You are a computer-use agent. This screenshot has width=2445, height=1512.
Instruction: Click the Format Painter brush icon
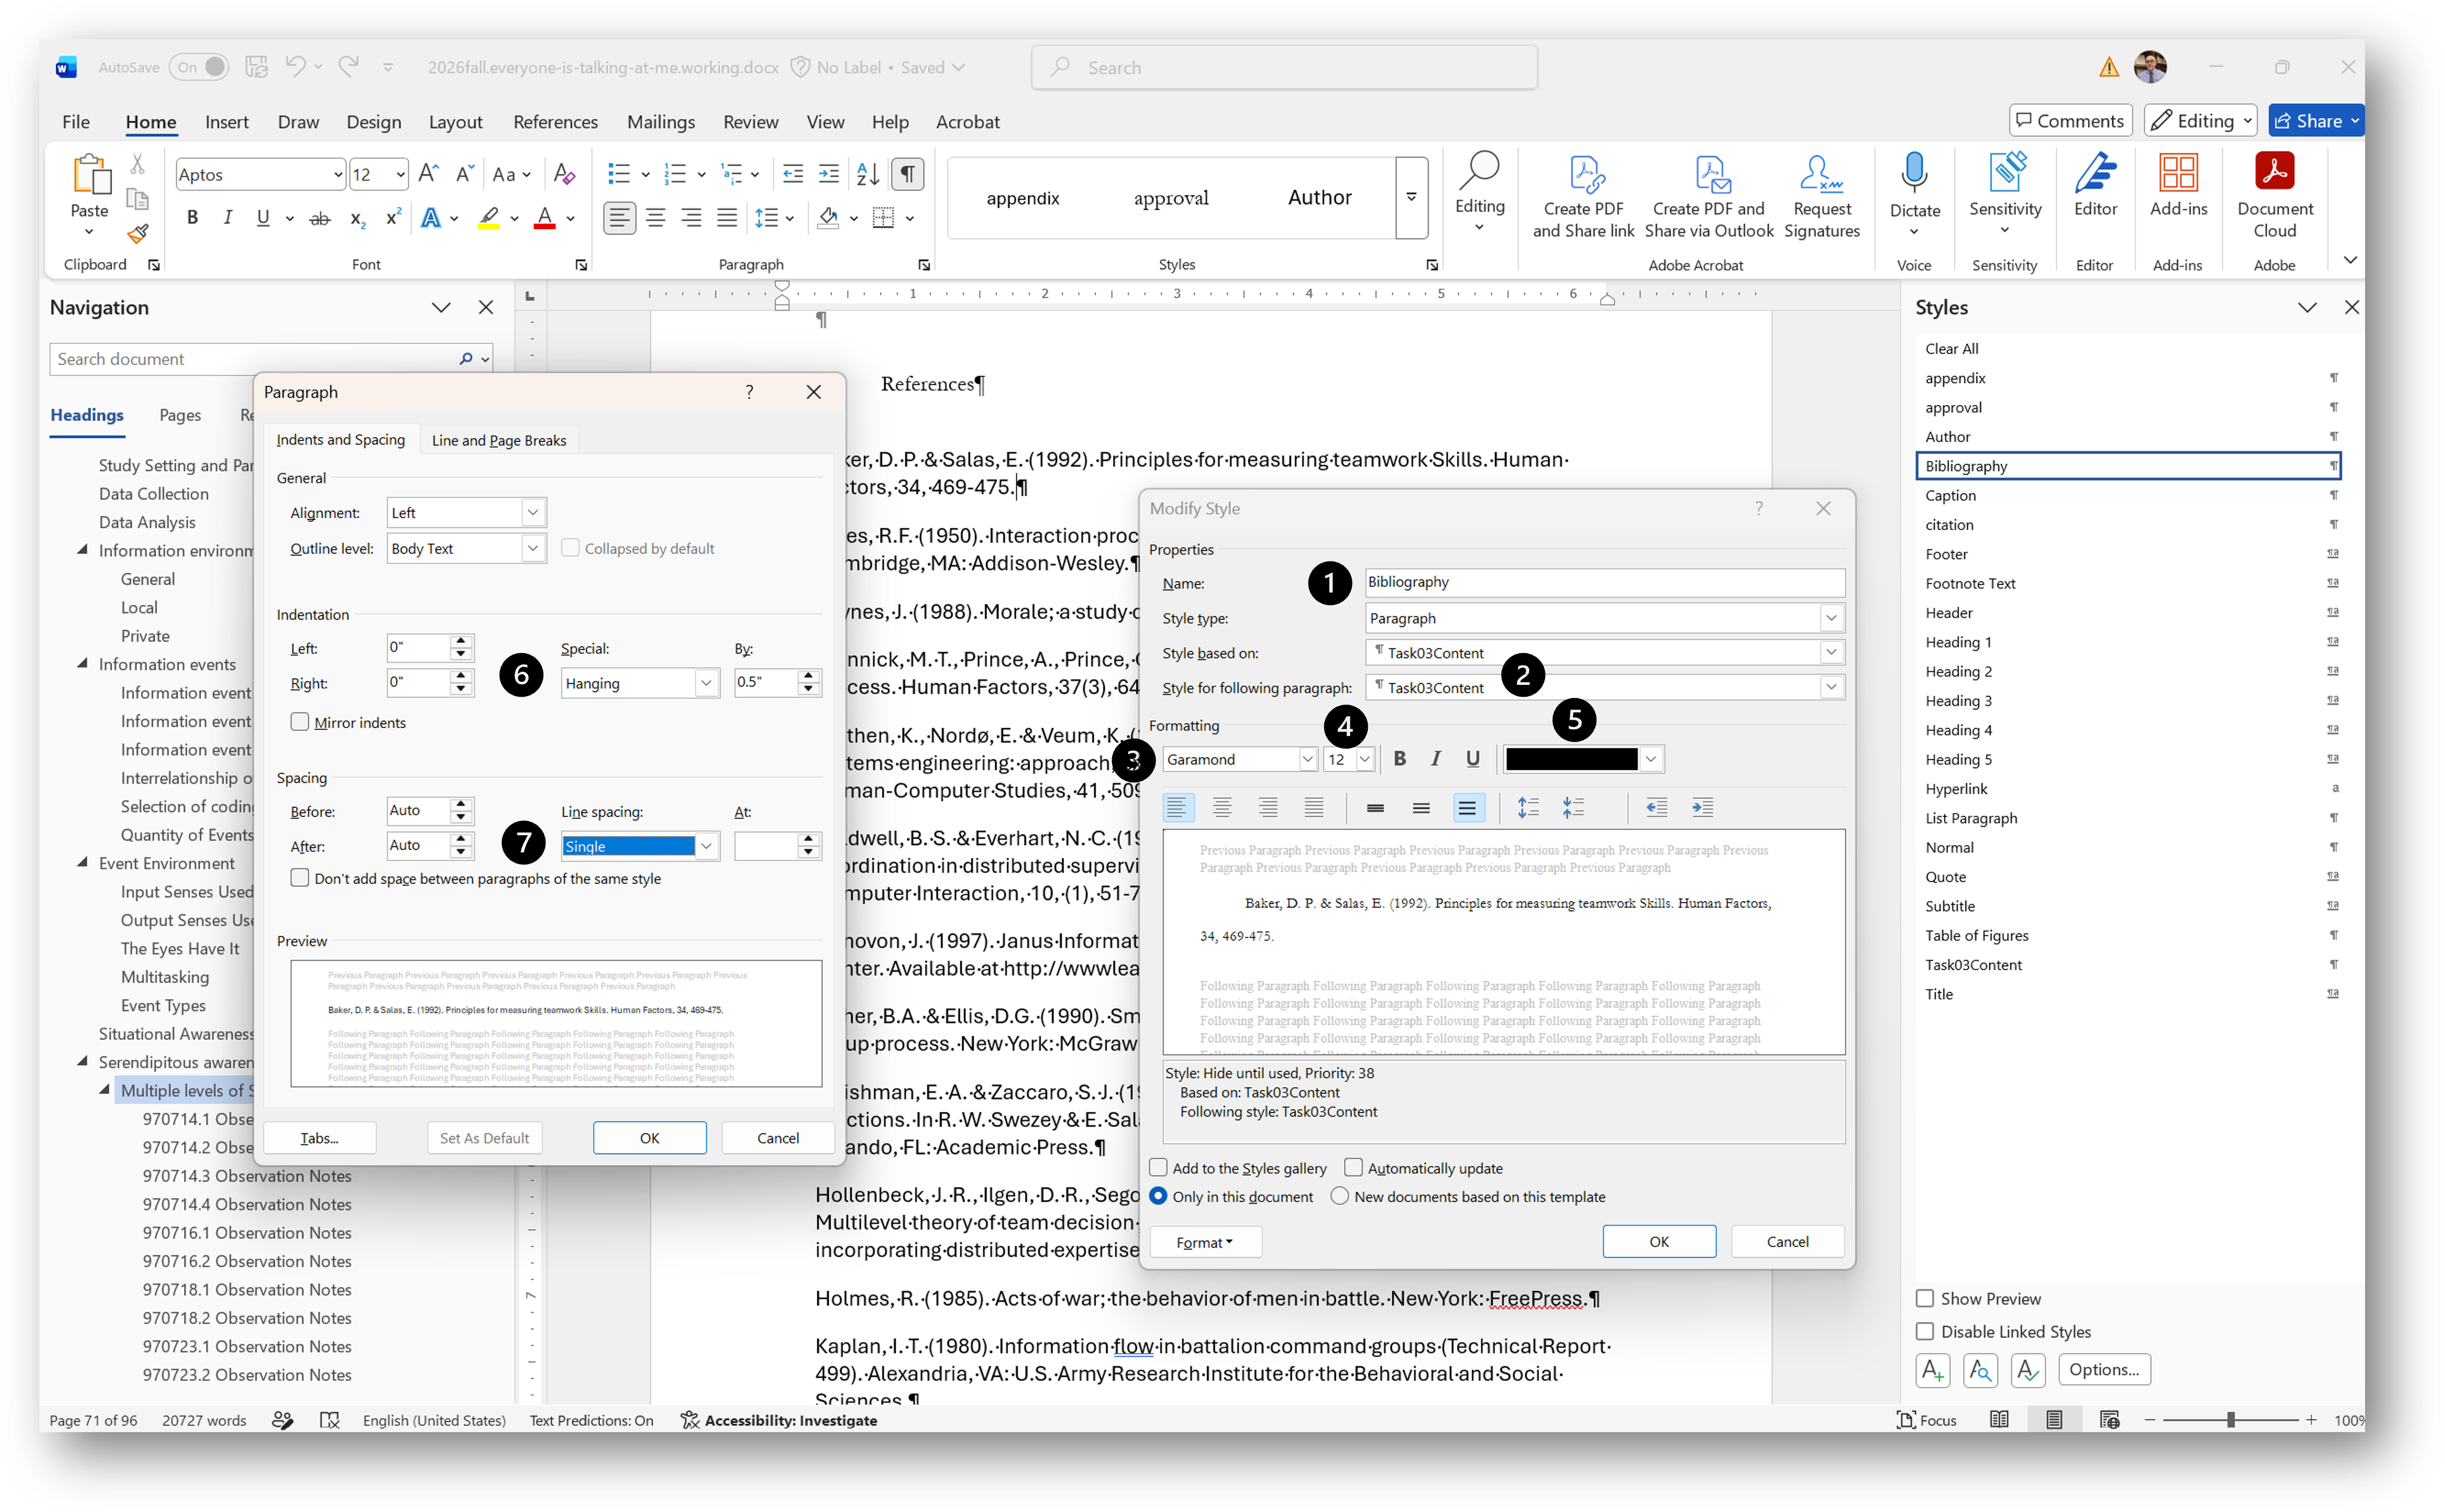point(138,234)
